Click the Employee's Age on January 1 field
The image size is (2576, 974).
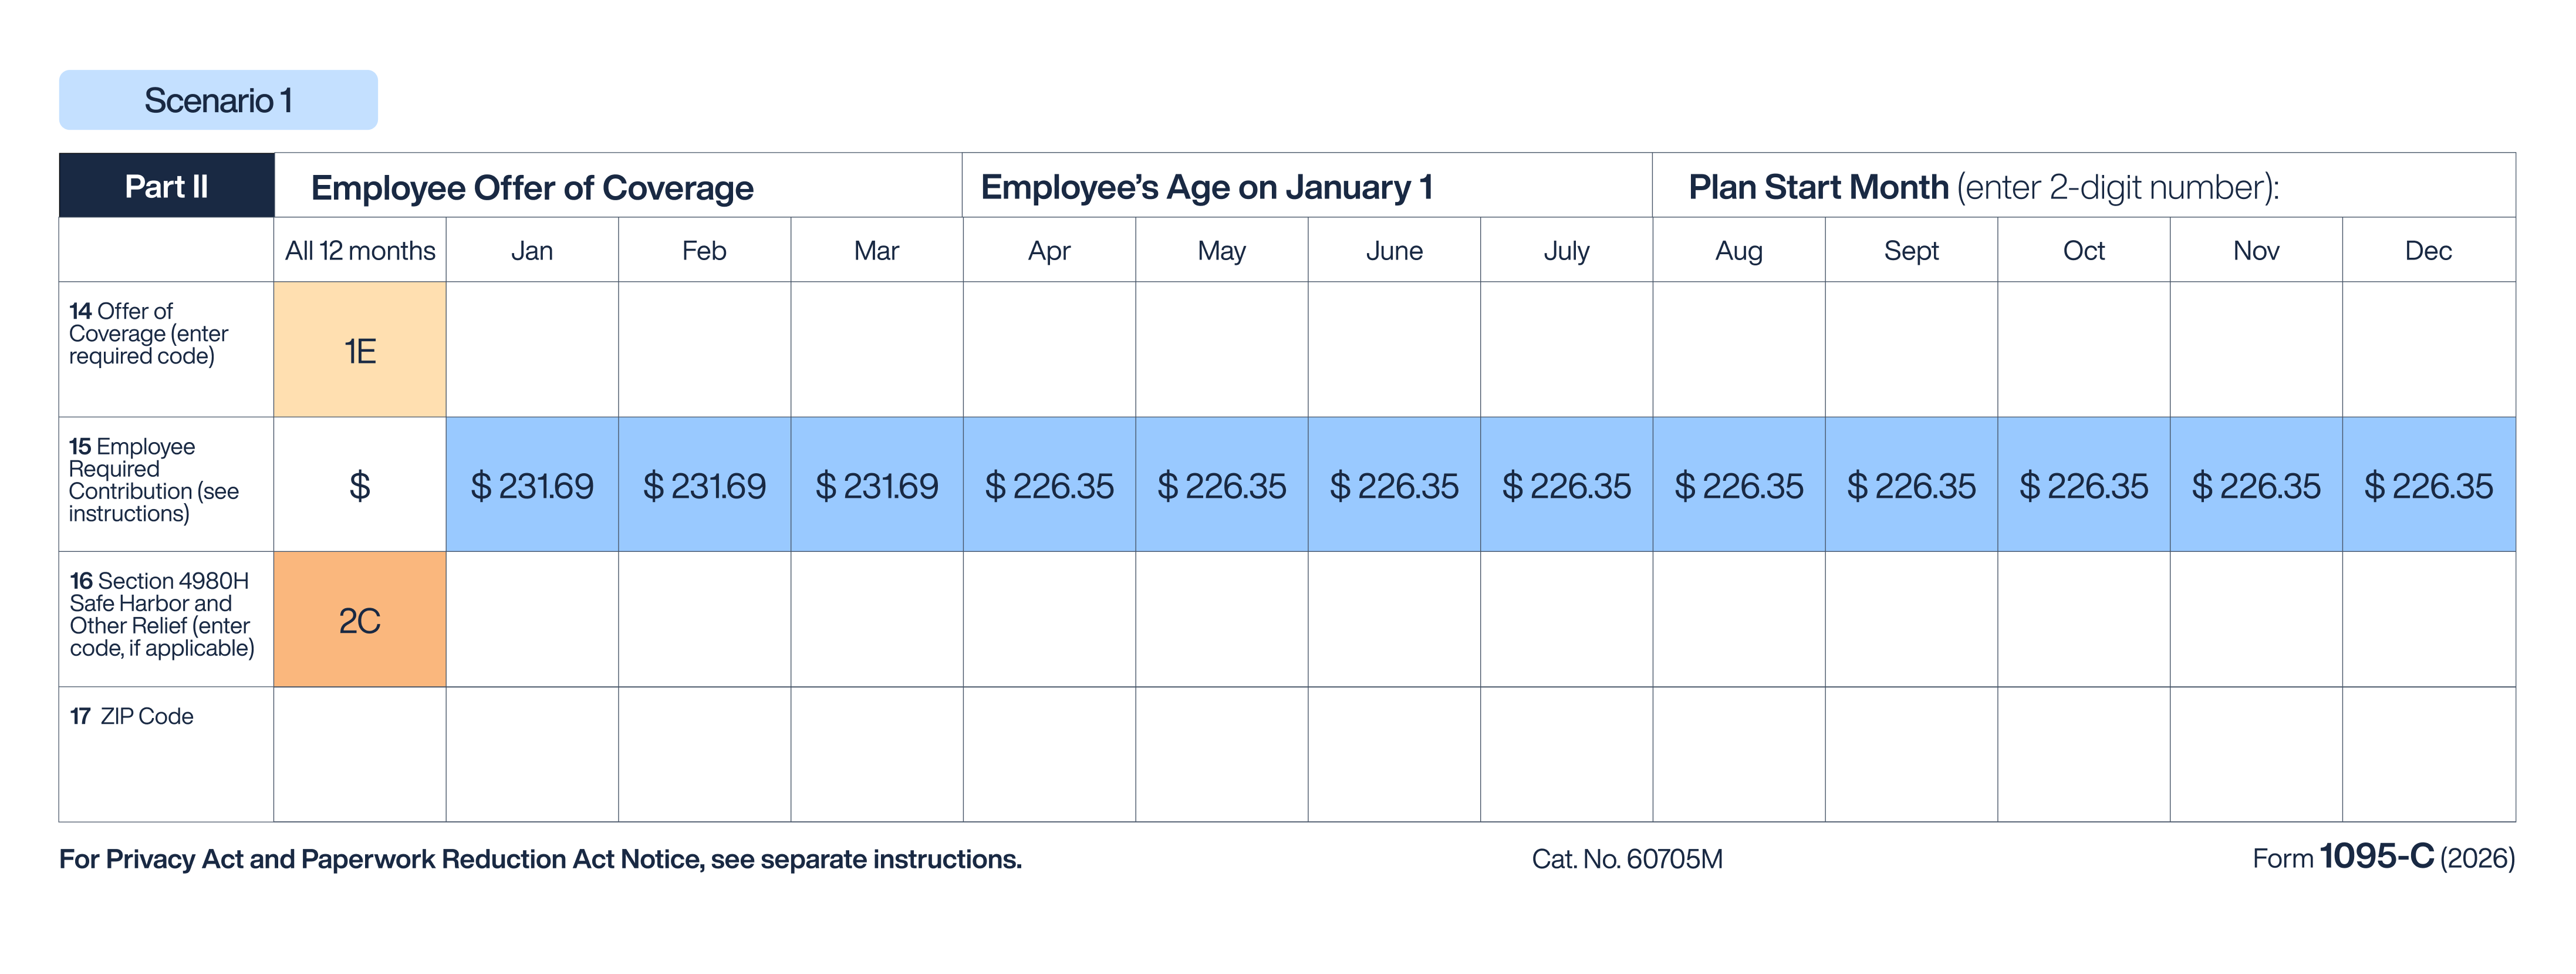[1305, 187]
